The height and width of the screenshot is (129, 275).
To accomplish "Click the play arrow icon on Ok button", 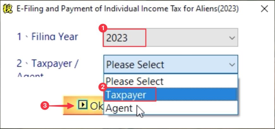I will coord(82,105).
